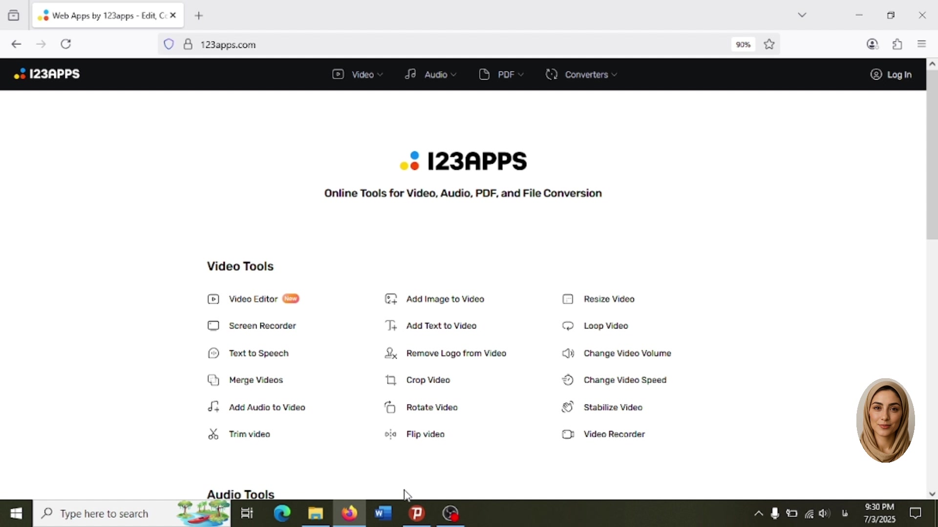Click the Screen Recorder monitor icon

pyautogui.click(x=213, y=326)
